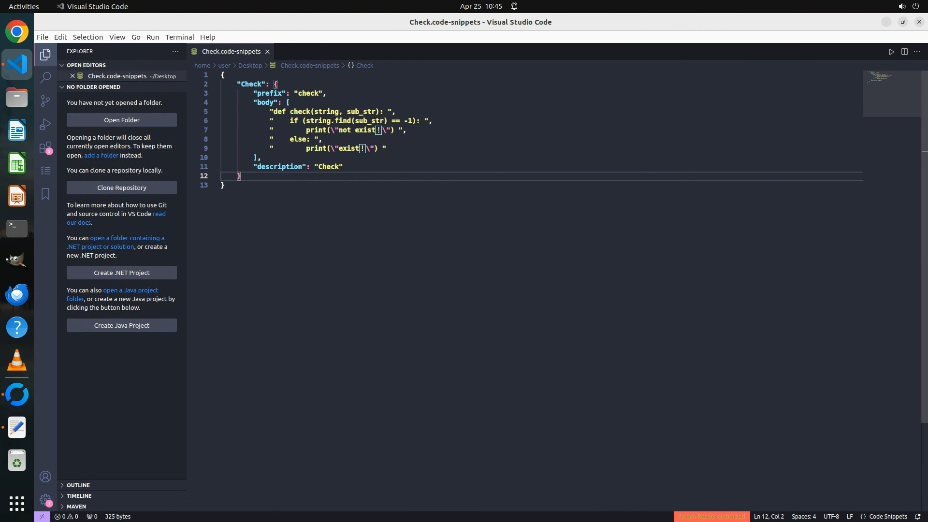
Task: Toggle Explorer view icon in activity bar
Action: pos(45,55)
